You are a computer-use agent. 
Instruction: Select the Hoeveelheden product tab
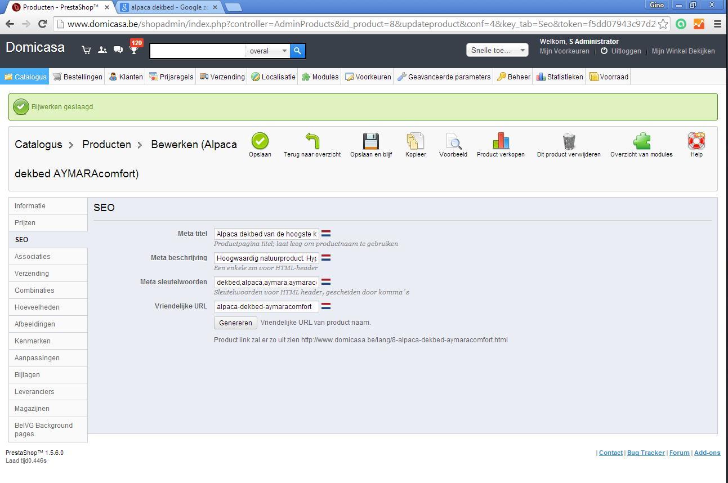(x=48, y=307)
